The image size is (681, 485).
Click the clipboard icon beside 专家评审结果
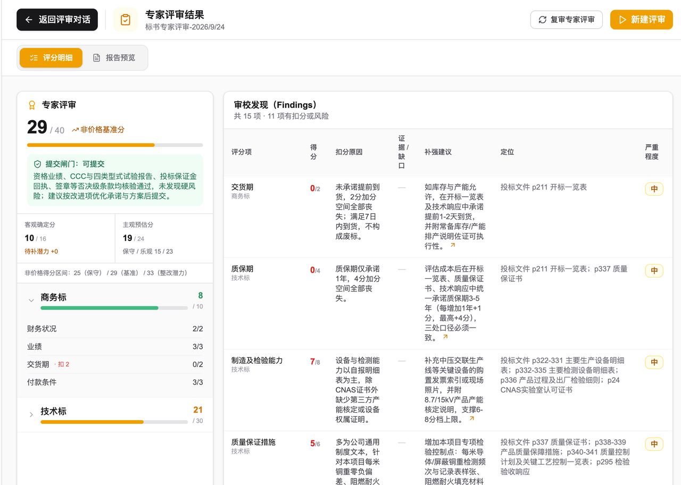(x=126, y=20)
